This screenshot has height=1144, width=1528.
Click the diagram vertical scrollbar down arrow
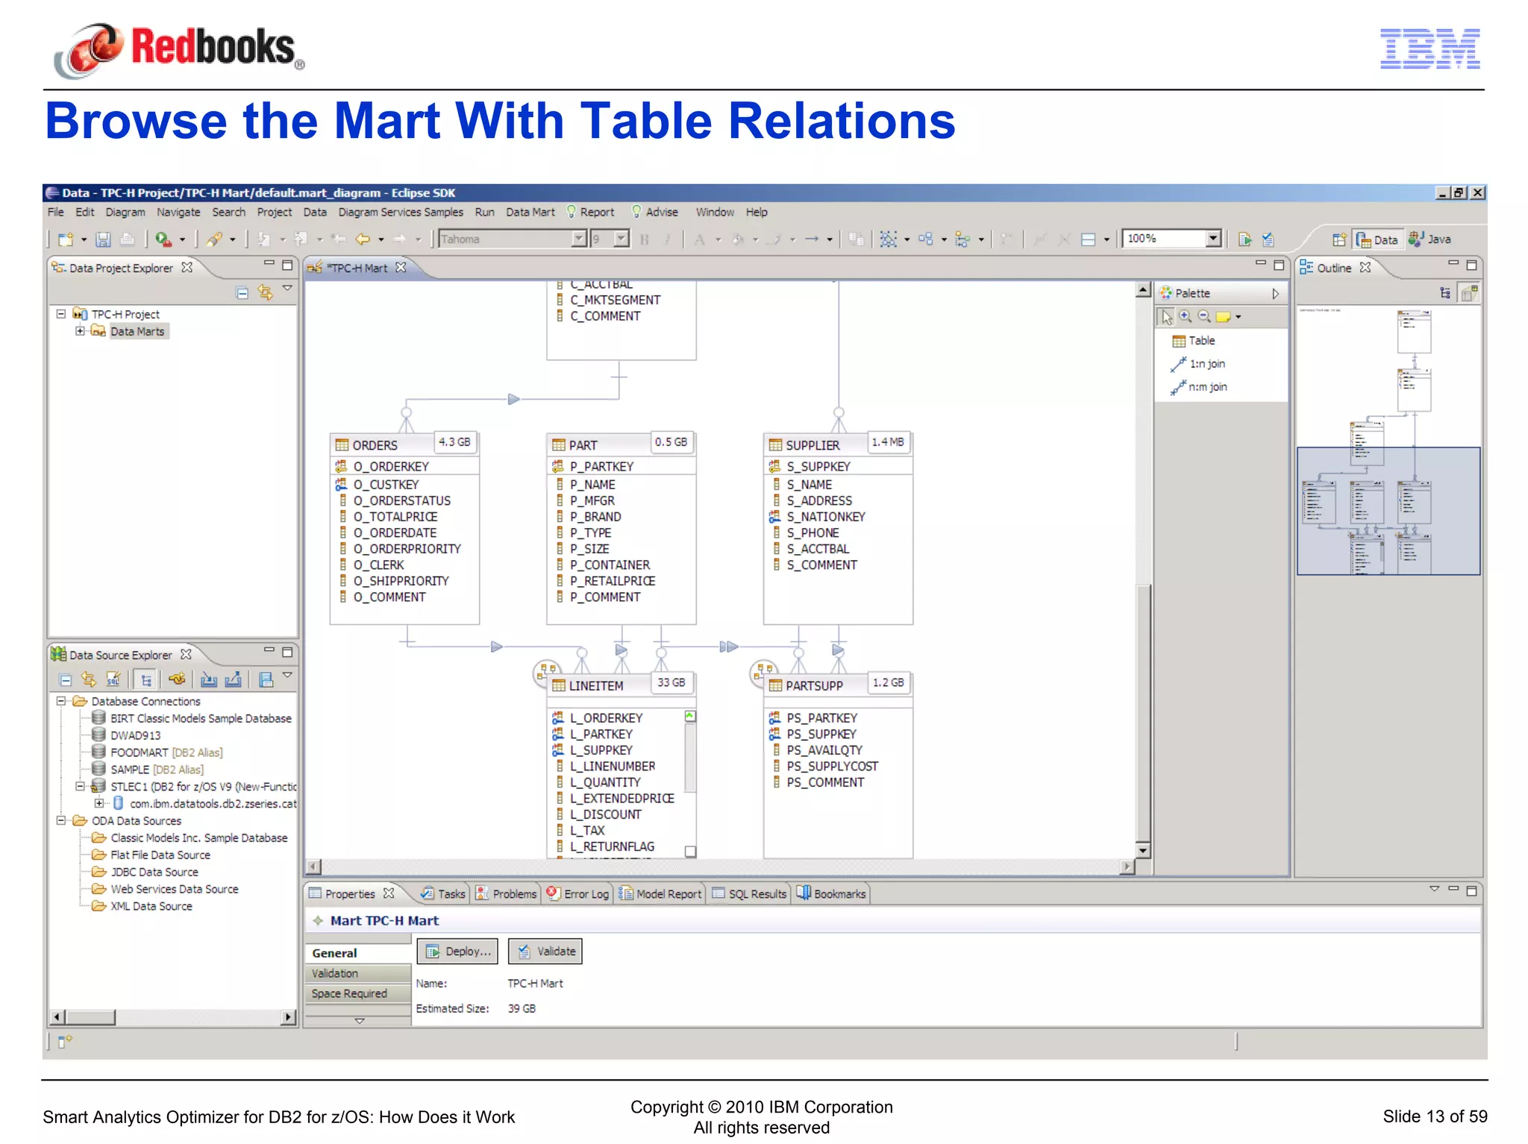pos(1143,850)
